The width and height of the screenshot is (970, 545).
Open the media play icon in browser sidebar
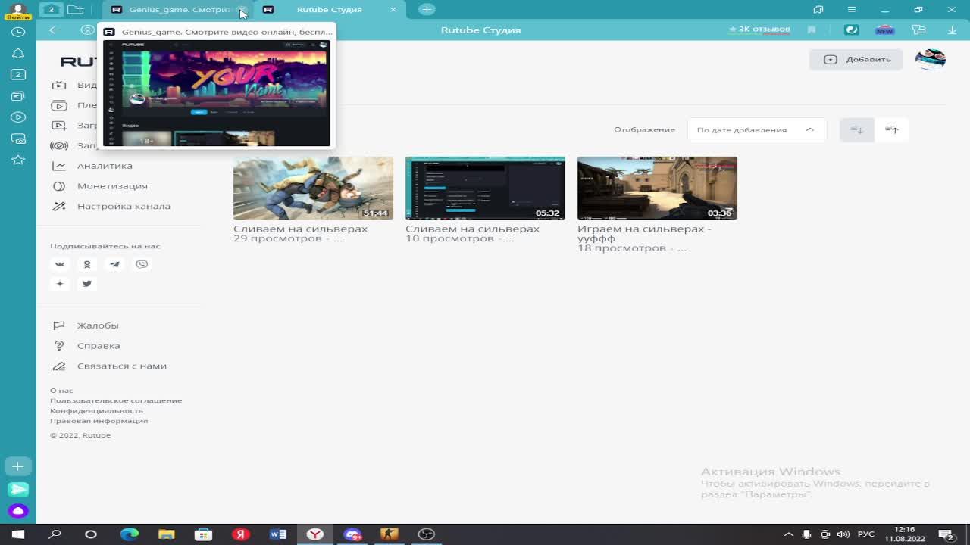[x=18, y=117]
